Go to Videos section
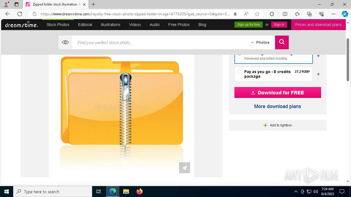Screen dimensions: 351x197 pyautogui.click(x=135, y=25)
